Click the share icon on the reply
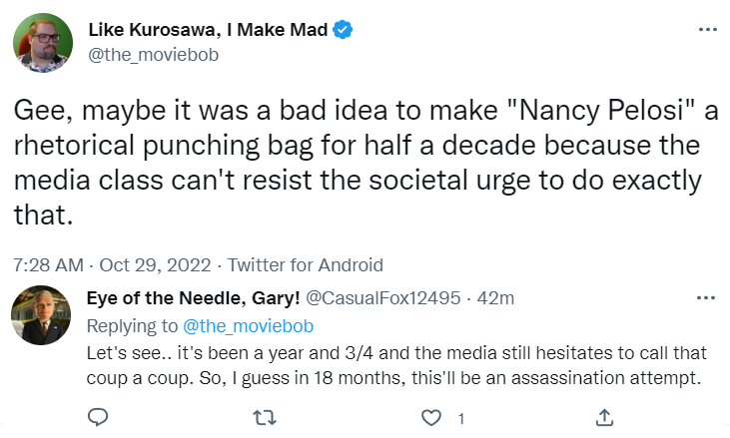 coord(604,415)
